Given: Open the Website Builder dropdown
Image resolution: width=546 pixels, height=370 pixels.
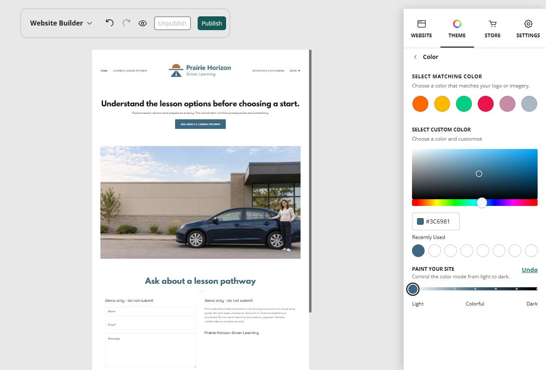Looking at the screenshot, I should pos(61,23).
